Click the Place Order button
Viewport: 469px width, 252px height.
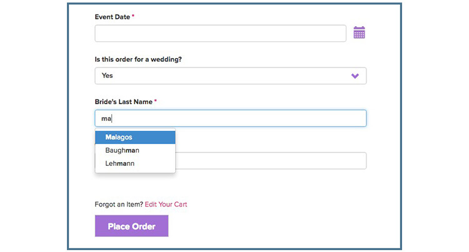131,226
